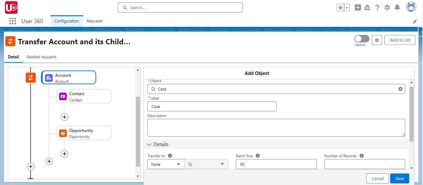
Task: Switch to the Related requests tab
Action: [x=41, y=57]
